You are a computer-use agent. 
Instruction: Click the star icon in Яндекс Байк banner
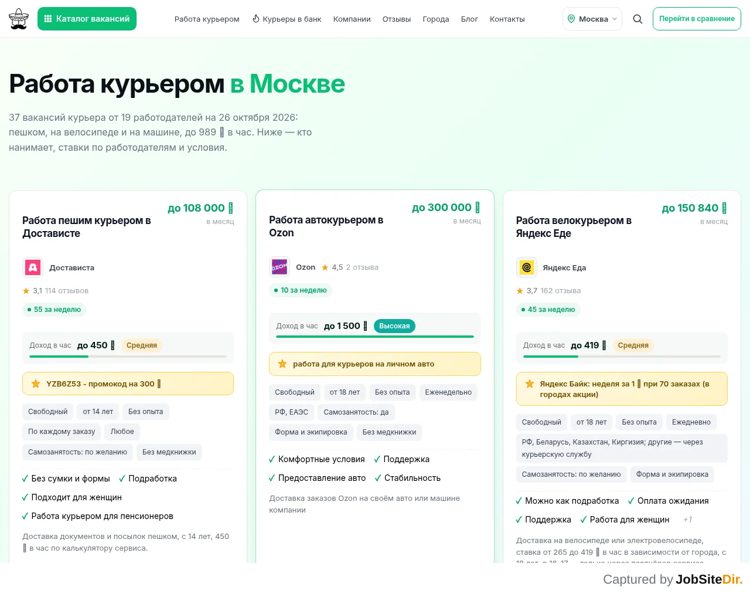pyautogui.click(x=530, y=384)
